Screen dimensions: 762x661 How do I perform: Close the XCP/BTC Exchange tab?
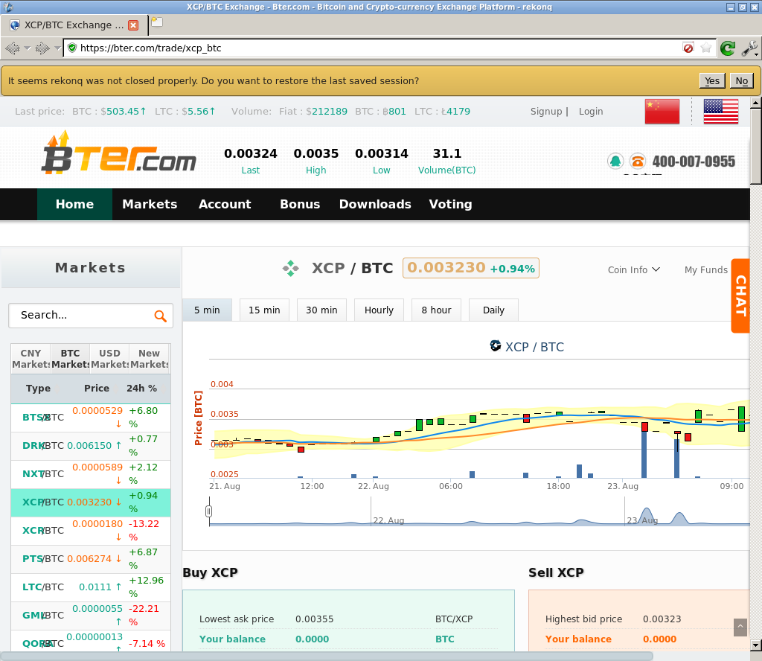(133, 25)
